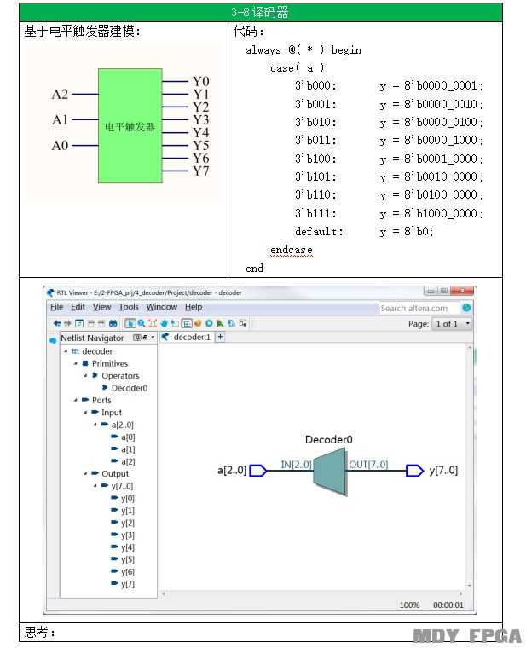Click the Back arrow in RTL Viewer toolbar
The width and height of the screenshot is (526, 648).
tap(56, 324)
